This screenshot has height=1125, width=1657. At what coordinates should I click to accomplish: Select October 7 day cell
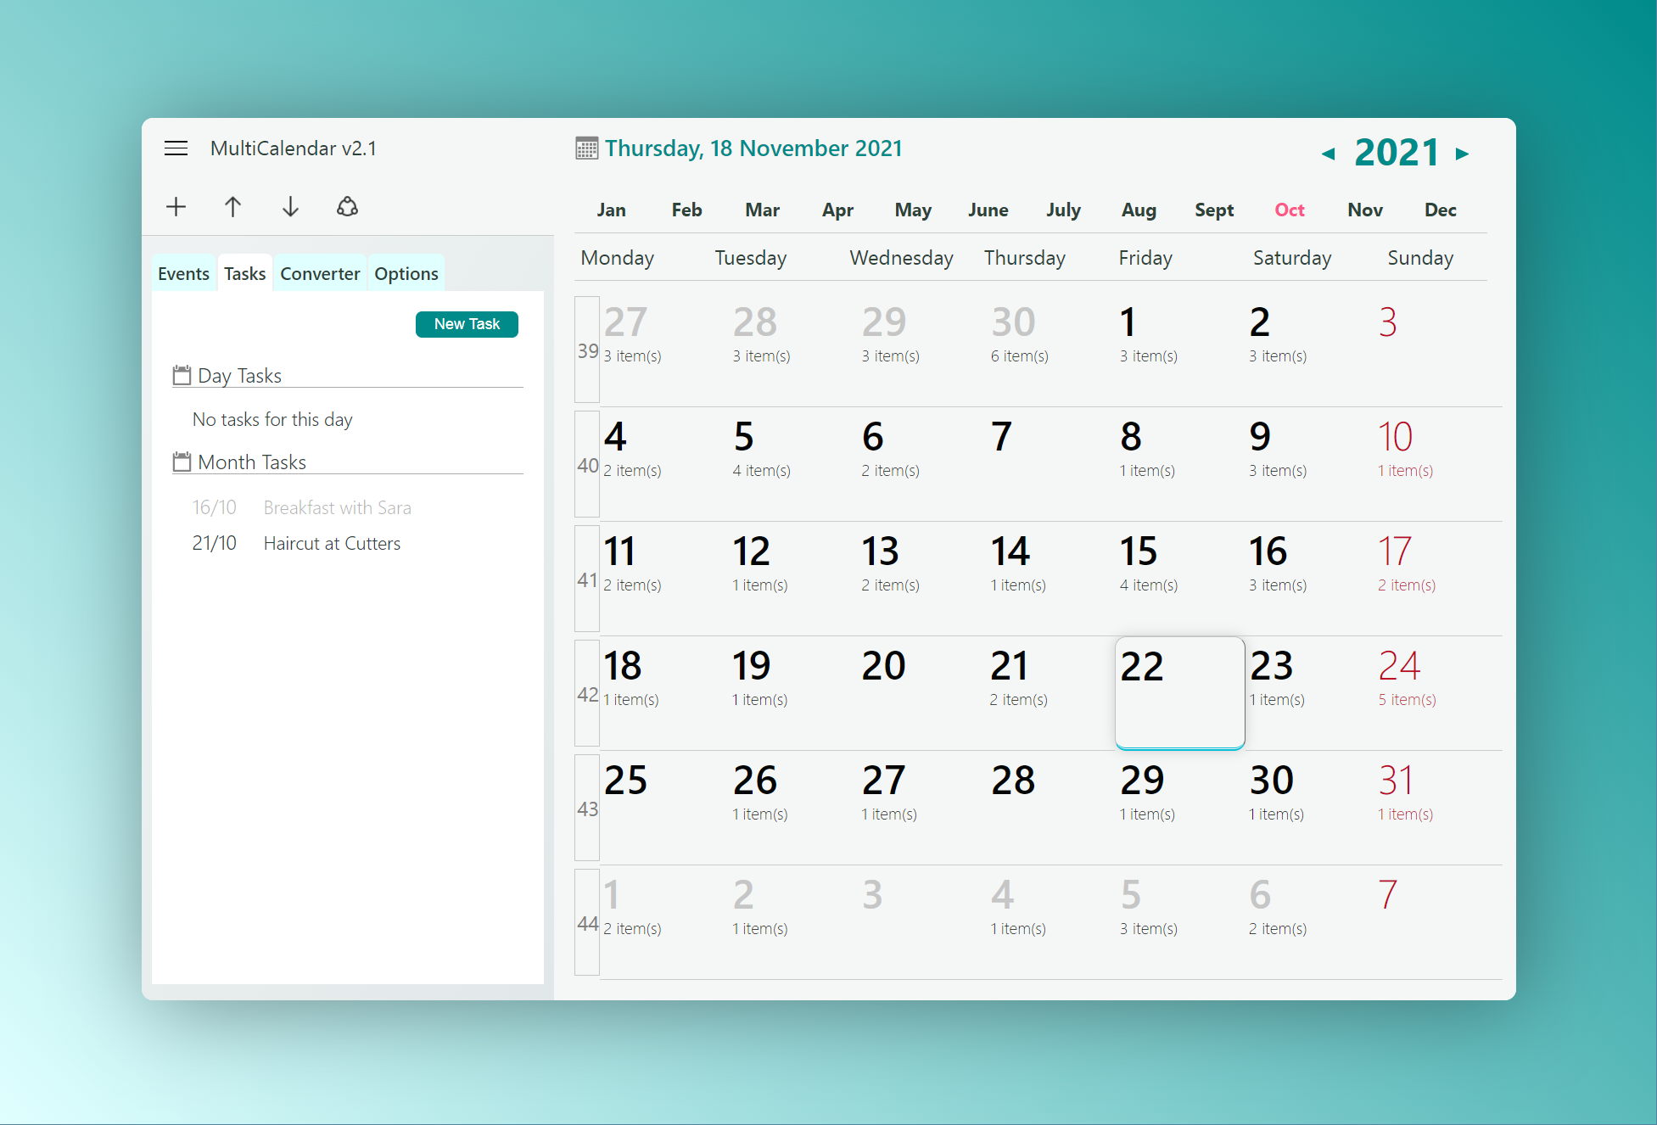click(1051, 464)
